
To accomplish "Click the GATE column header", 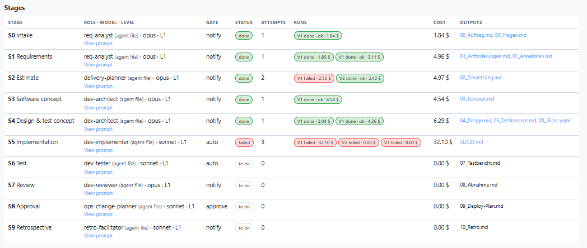I will [212, 22].
